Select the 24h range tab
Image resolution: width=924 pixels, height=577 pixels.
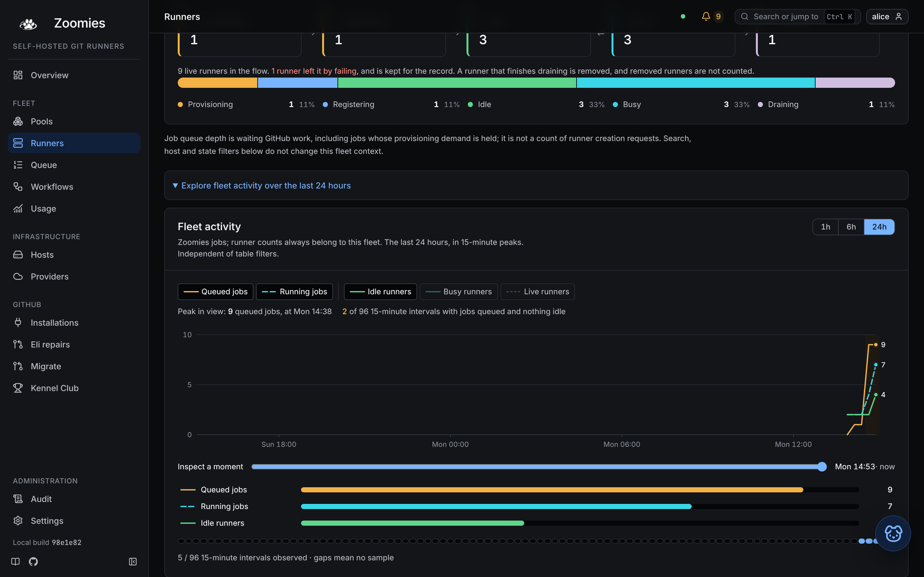pos(879,227)
